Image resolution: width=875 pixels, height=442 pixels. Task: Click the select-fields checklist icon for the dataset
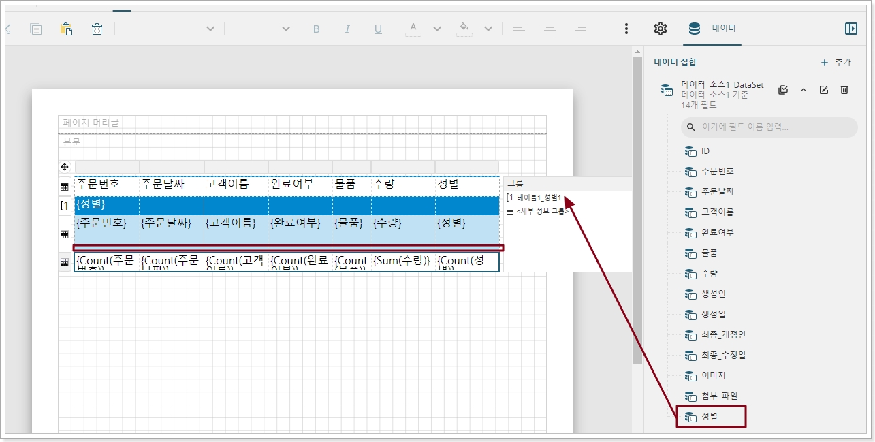(782, 90)
